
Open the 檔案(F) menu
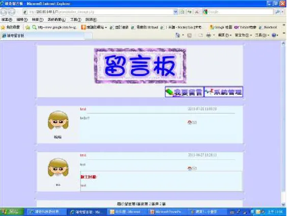pos(7,19)
